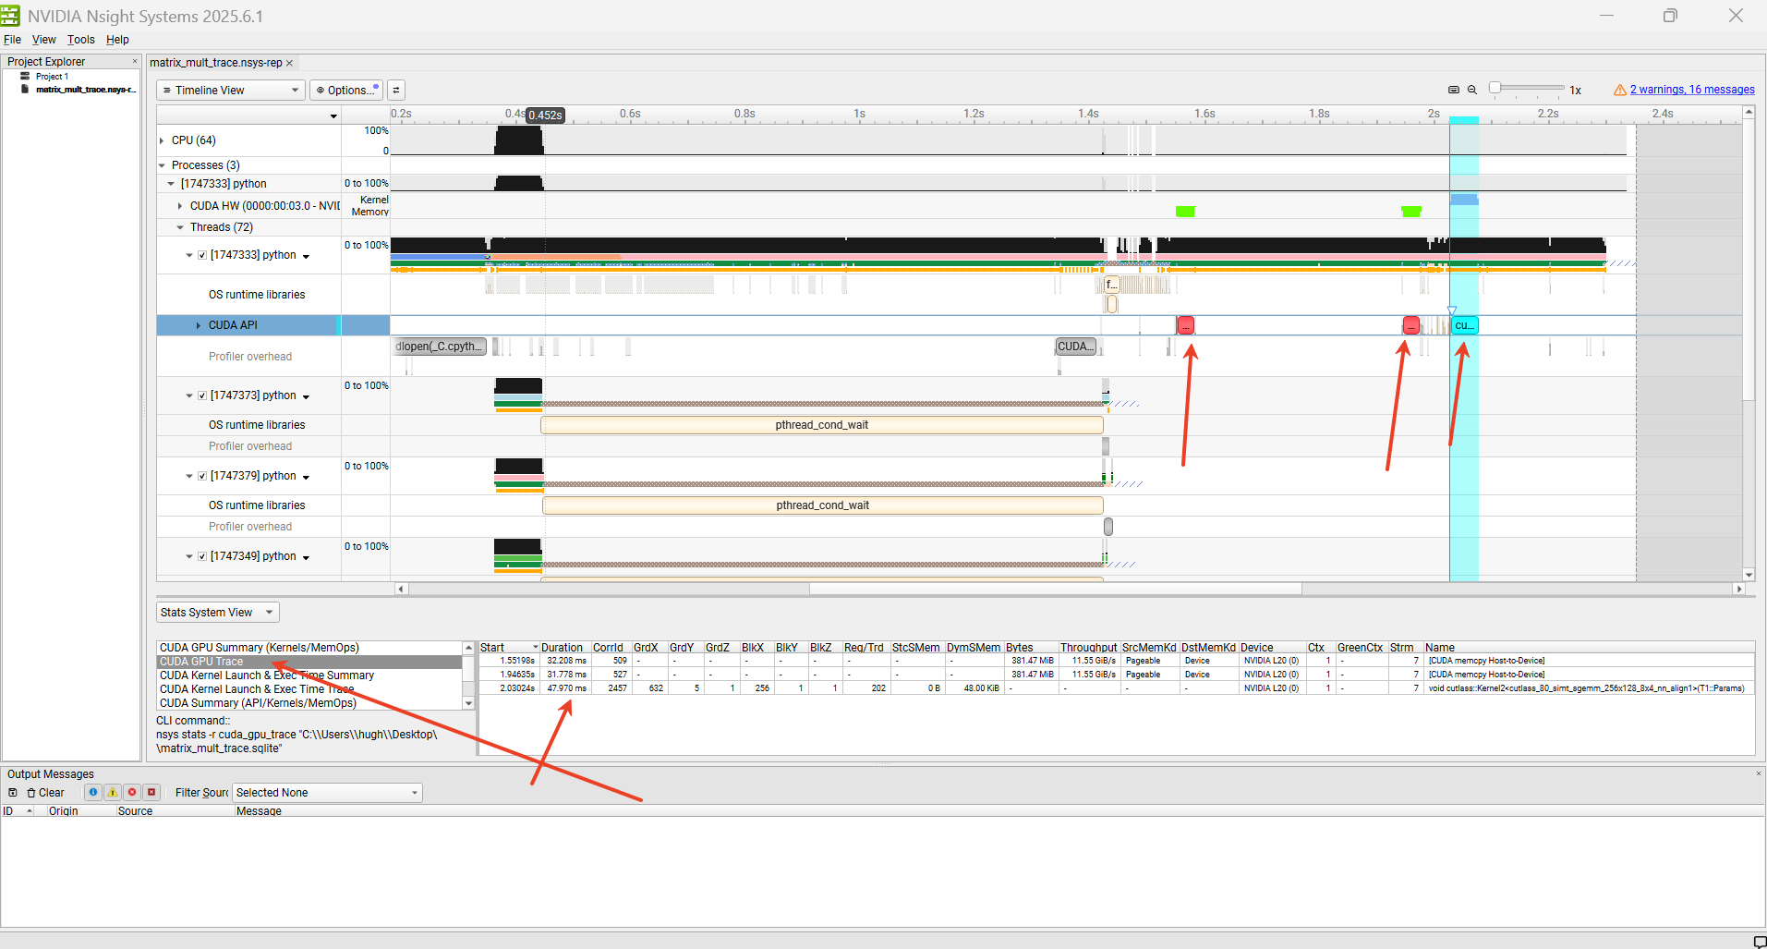This screenshot has height=949, width=1767.
Task: Toggle checkbox for thread [1747333] python
Action: 202,255
